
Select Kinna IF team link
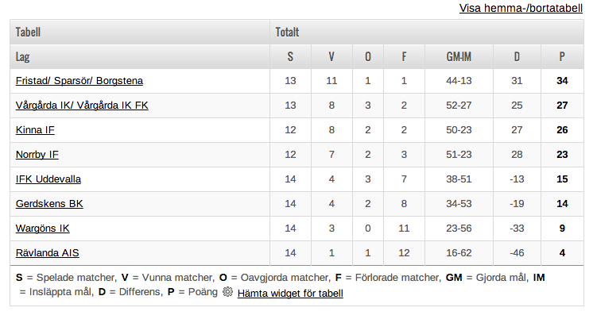pyautogui.click(x=35, y=130)
